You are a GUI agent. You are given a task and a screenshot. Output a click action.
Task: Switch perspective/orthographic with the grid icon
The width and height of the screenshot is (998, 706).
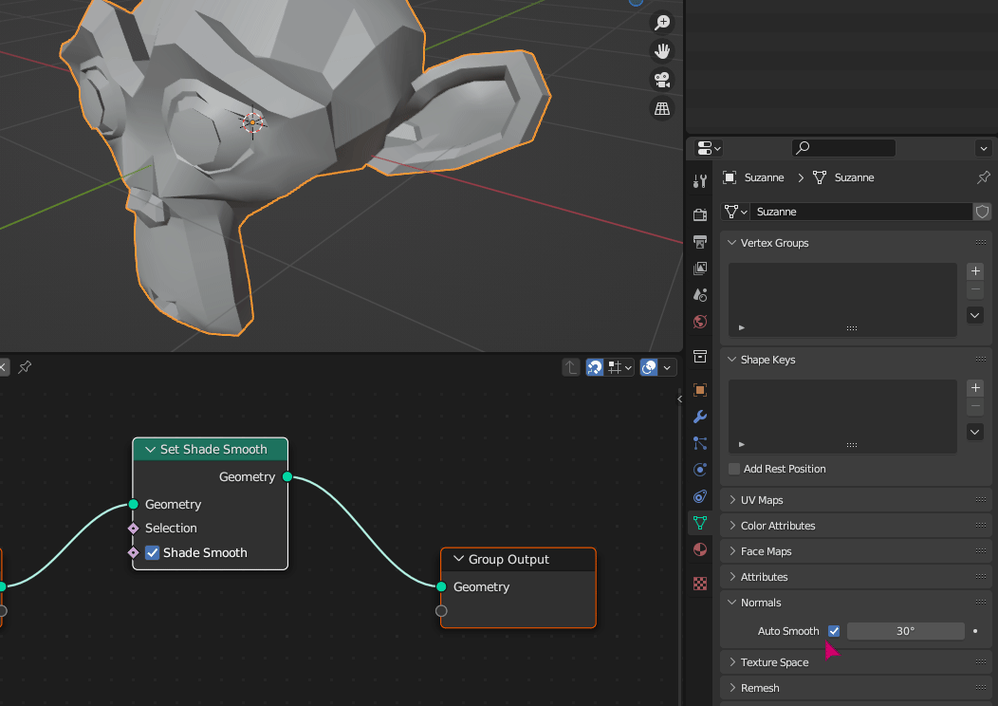[x=662, y=109]
